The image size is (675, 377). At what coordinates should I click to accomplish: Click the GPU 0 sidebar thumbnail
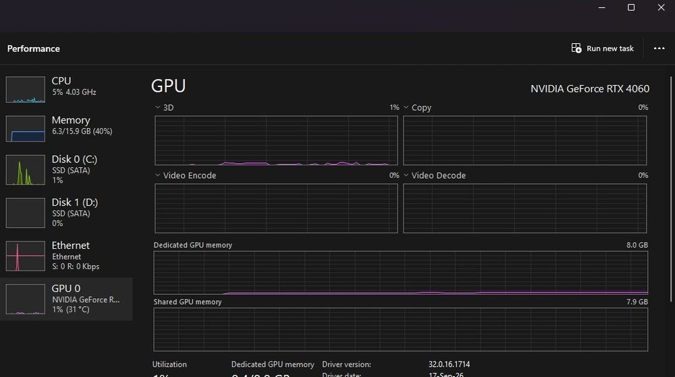26,299
